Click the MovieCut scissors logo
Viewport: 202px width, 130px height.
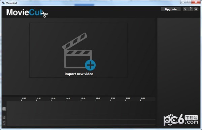27,13
